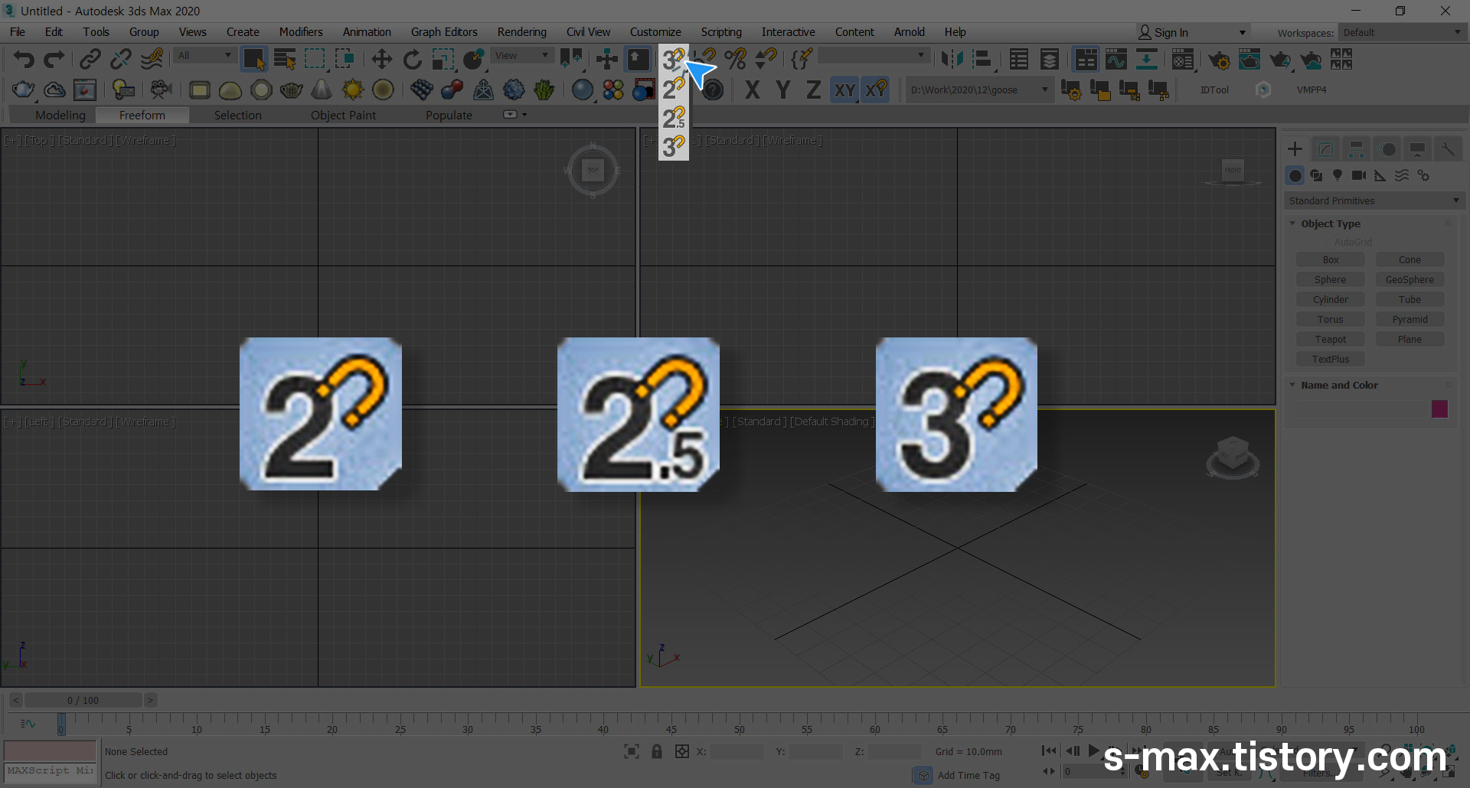Open the Standard Primitives dropdown
Viewport: 1470px width, 788px height.
(1374, 200)
